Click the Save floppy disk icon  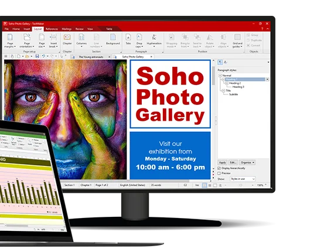tap(37, 56)
